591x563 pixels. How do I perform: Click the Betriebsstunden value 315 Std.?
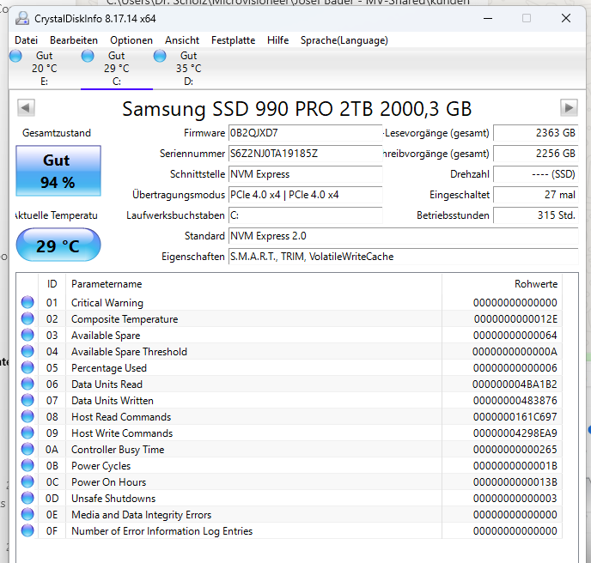(x=536, y=215)
